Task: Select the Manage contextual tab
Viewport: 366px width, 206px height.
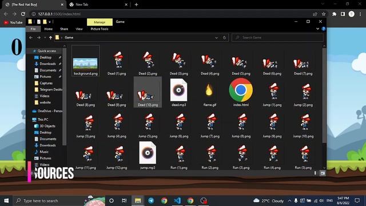Action: [100, 22]
